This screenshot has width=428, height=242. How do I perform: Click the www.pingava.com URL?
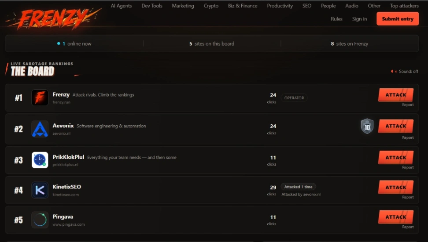coord(69,224)
